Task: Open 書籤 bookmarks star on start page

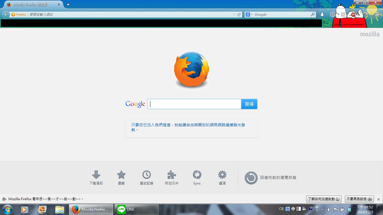Action: [121, 178]
